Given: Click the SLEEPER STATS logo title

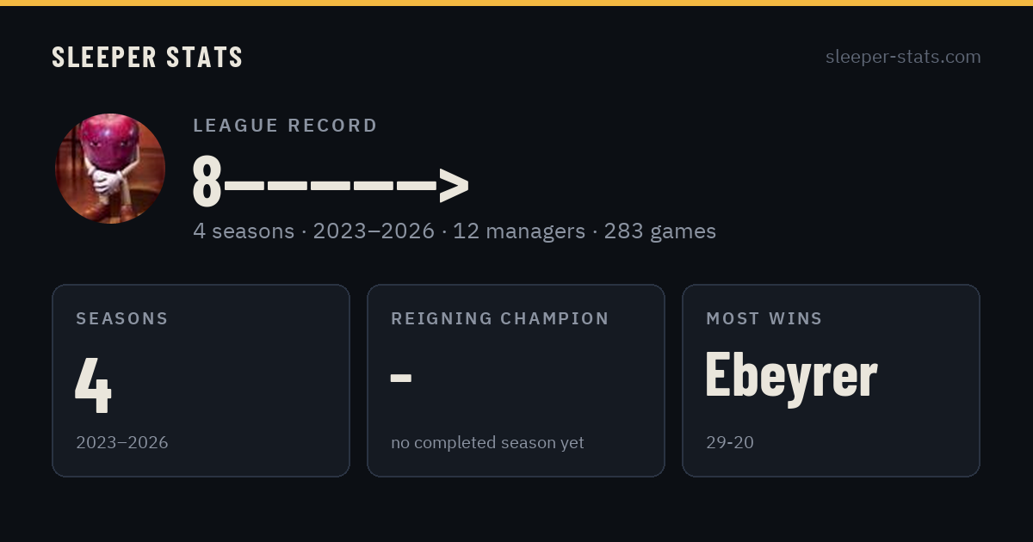Looking at the screenshot, I should (147, 57).
